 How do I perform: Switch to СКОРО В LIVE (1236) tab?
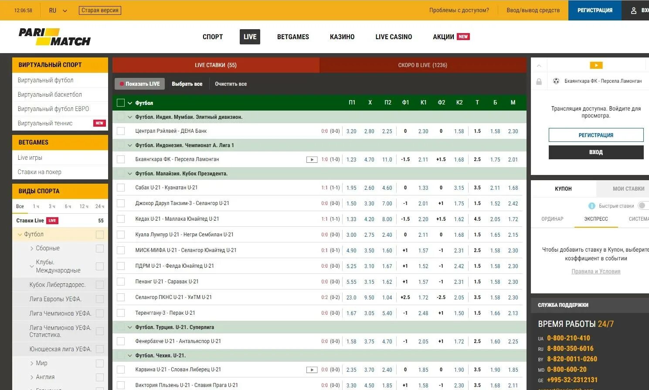pyautogui.click(x=423, y=65)
